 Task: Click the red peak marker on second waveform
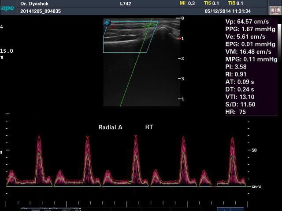(x=88, y=138)
